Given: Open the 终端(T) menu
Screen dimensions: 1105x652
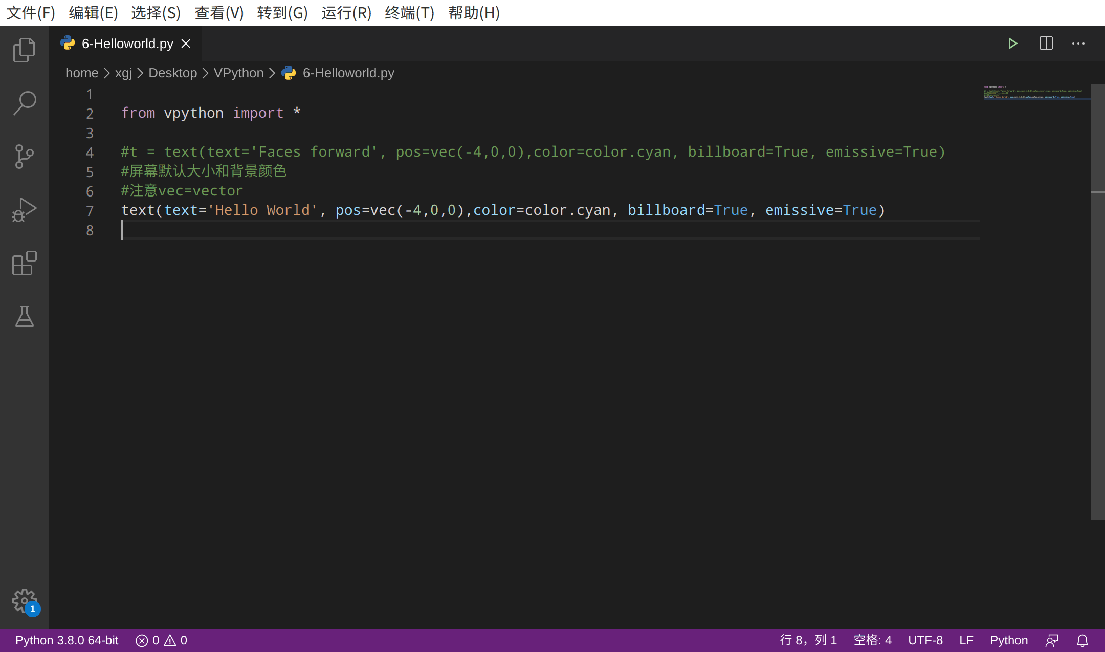Looking at the screenshot, I should tap(409, 13).
